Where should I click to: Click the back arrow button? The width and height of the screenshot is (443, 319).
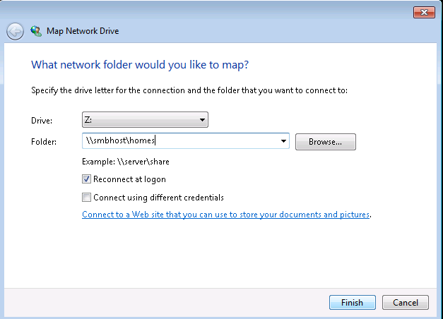[16, 31]
